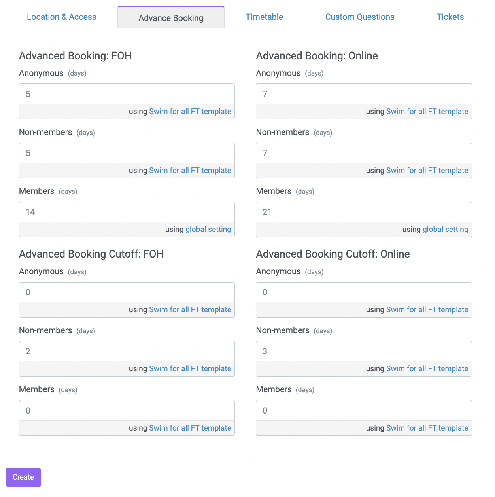Viewport: 495px width, 497px height.
Task: Open the Timetable tab
Action: tap(264, 17)
